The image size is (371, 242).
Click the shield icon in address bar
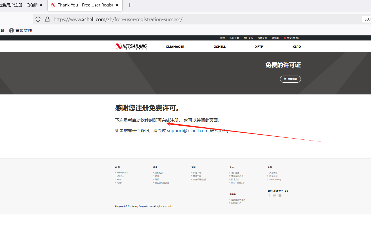[x=38, y=19]
